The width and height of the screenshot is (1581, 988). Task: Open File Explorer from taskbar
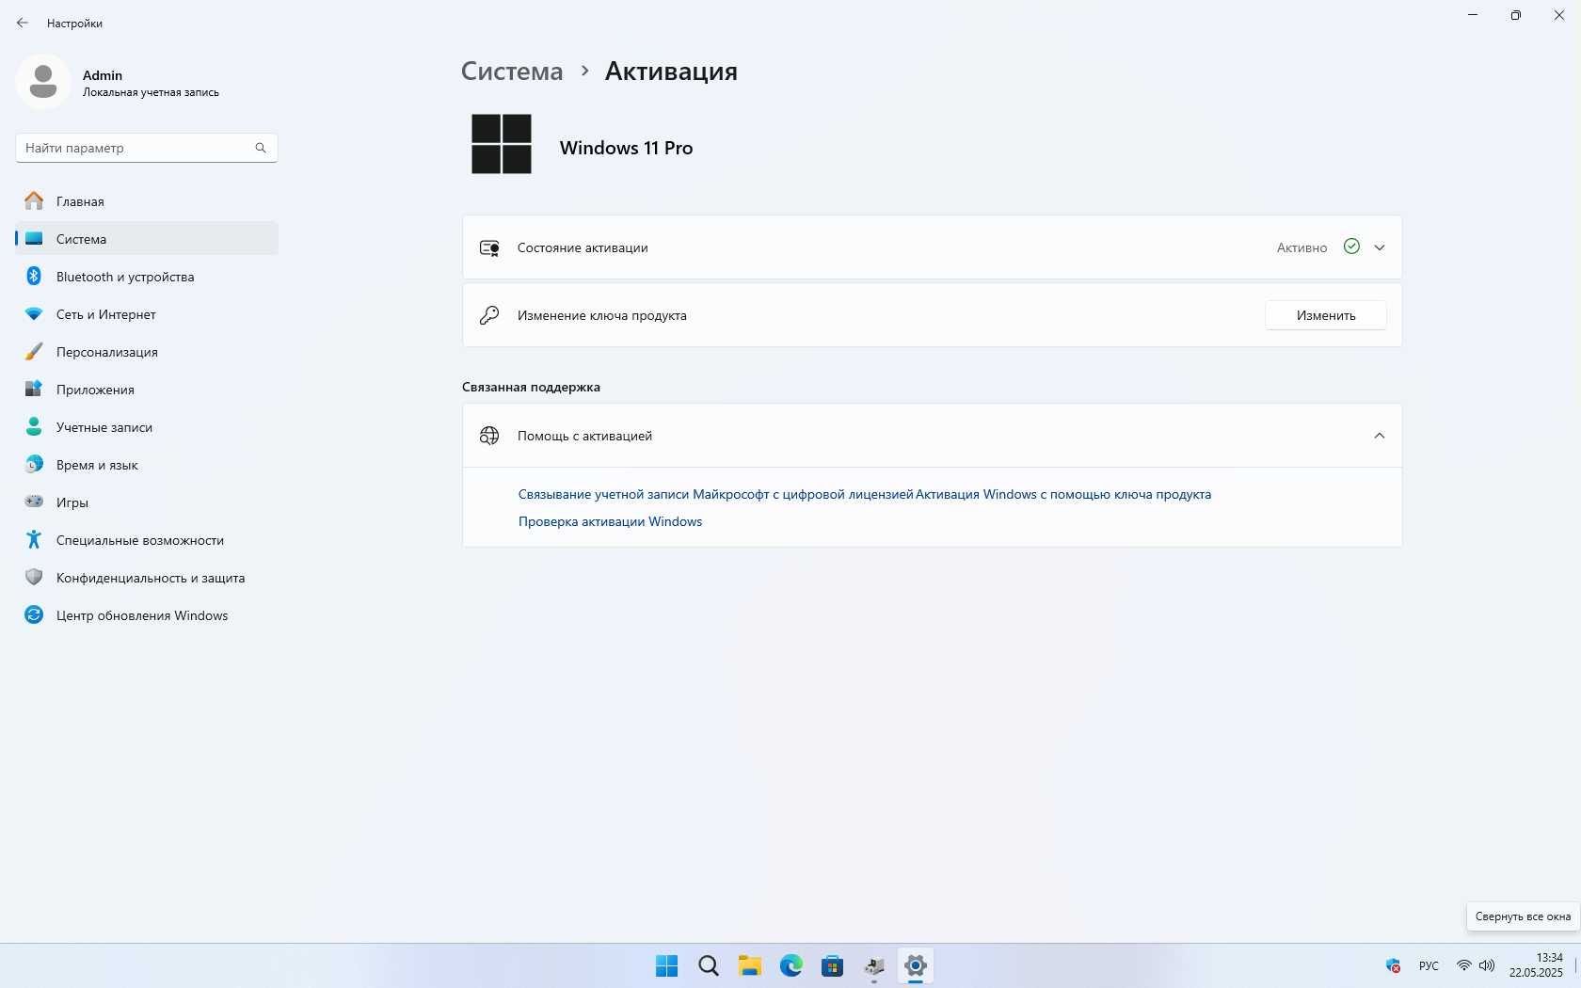click(x=750, y=965)
